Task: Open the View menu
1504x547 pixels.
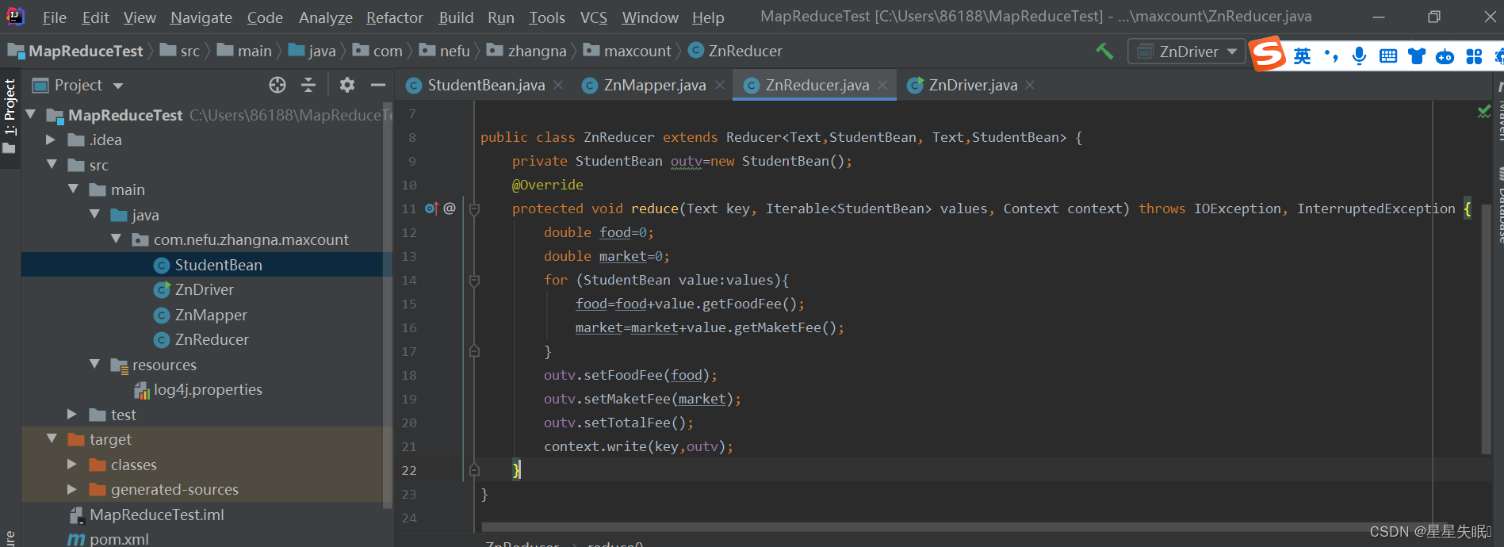Action: click(x=140, y=17)
